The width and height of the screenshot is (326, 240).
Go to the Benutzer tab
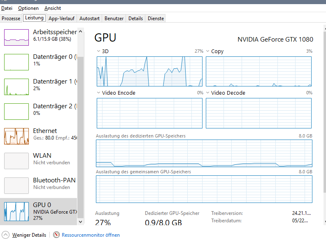pyautogui.click(x=114, y=18)
